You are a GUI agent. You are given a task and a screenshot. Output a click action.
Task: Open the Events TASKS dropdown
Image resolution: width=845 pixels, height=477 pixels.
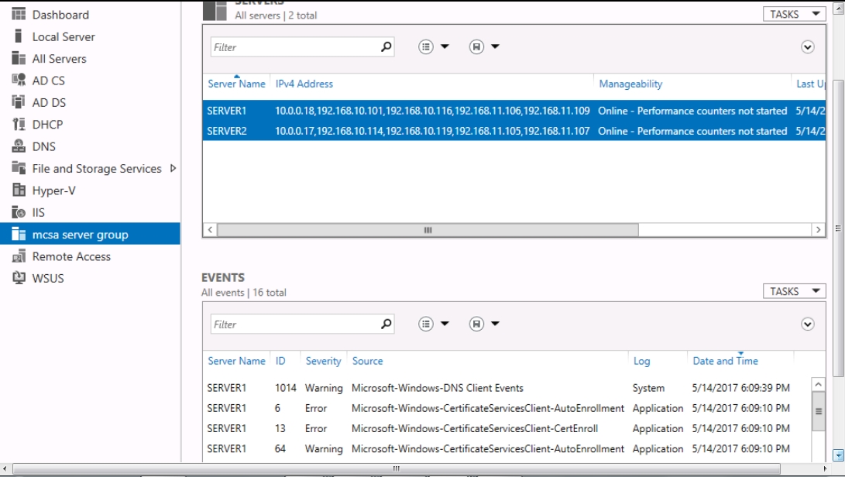pos(794,291)
